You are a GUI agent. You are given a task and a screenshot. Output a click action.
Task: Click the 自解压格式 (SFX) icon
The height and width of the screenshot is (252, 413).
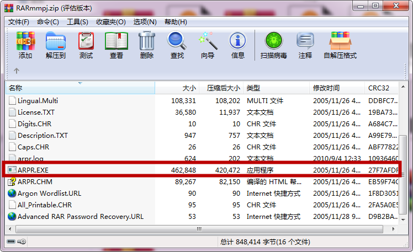(x=340, y=41)
